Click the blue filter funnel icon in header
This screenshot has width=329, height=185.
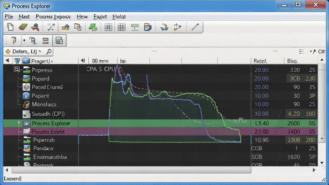coord(17,61)
